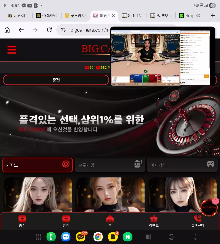The width and height of the screenshot is (220, 244).
Task: Tap the wide 충전 button below the header
Action: point(56,80)
